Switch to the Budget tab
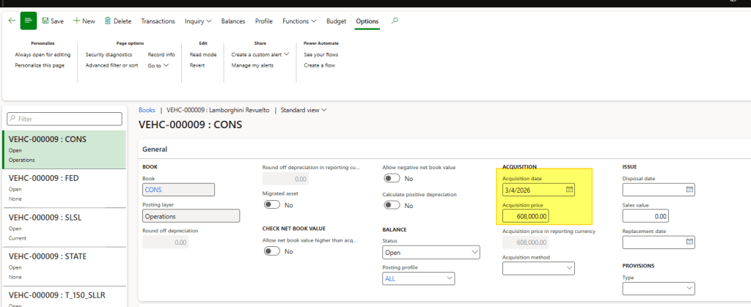751x307 pixels. [x=336, y=21]
